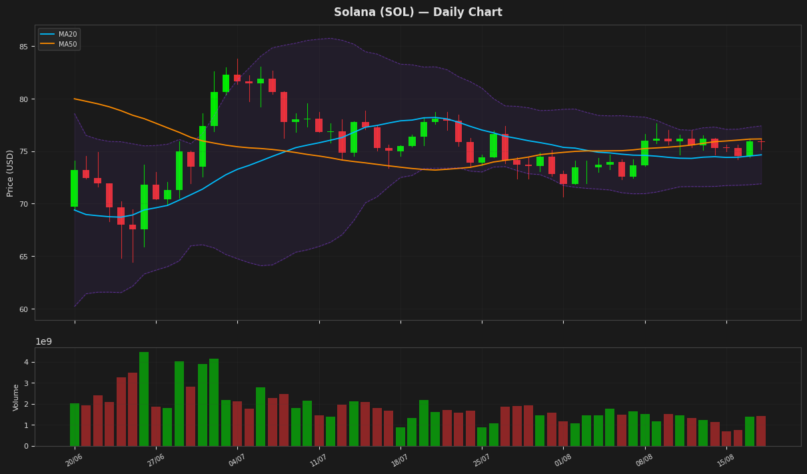Click the last red volume bar on the right

click(761, 431)
